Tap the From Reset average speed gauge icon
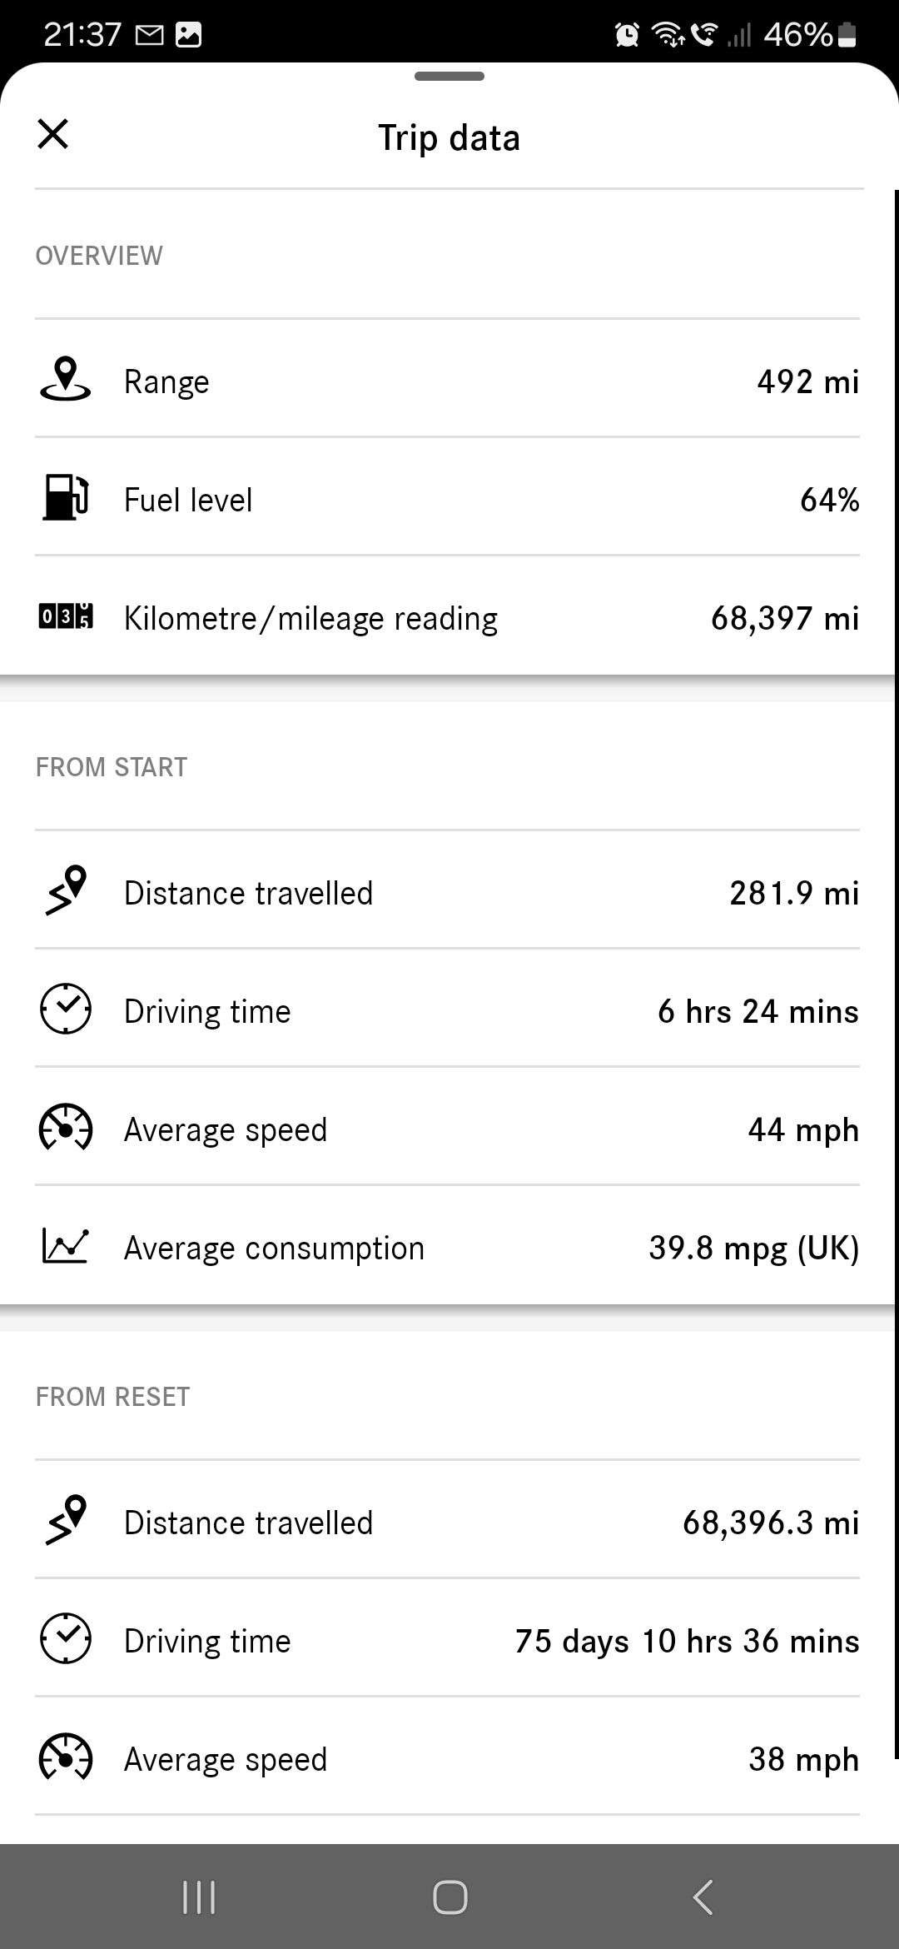 [x=65, y=1757]
